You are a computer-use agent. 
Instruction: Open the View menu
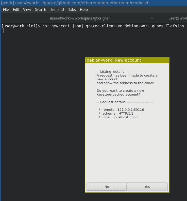27,10
